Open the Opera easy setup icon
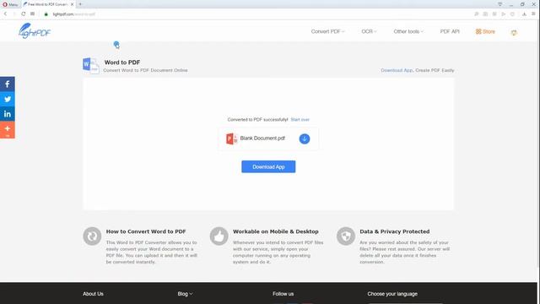Image resolution: width=540 pixels, height=304 pixels. 533,14
